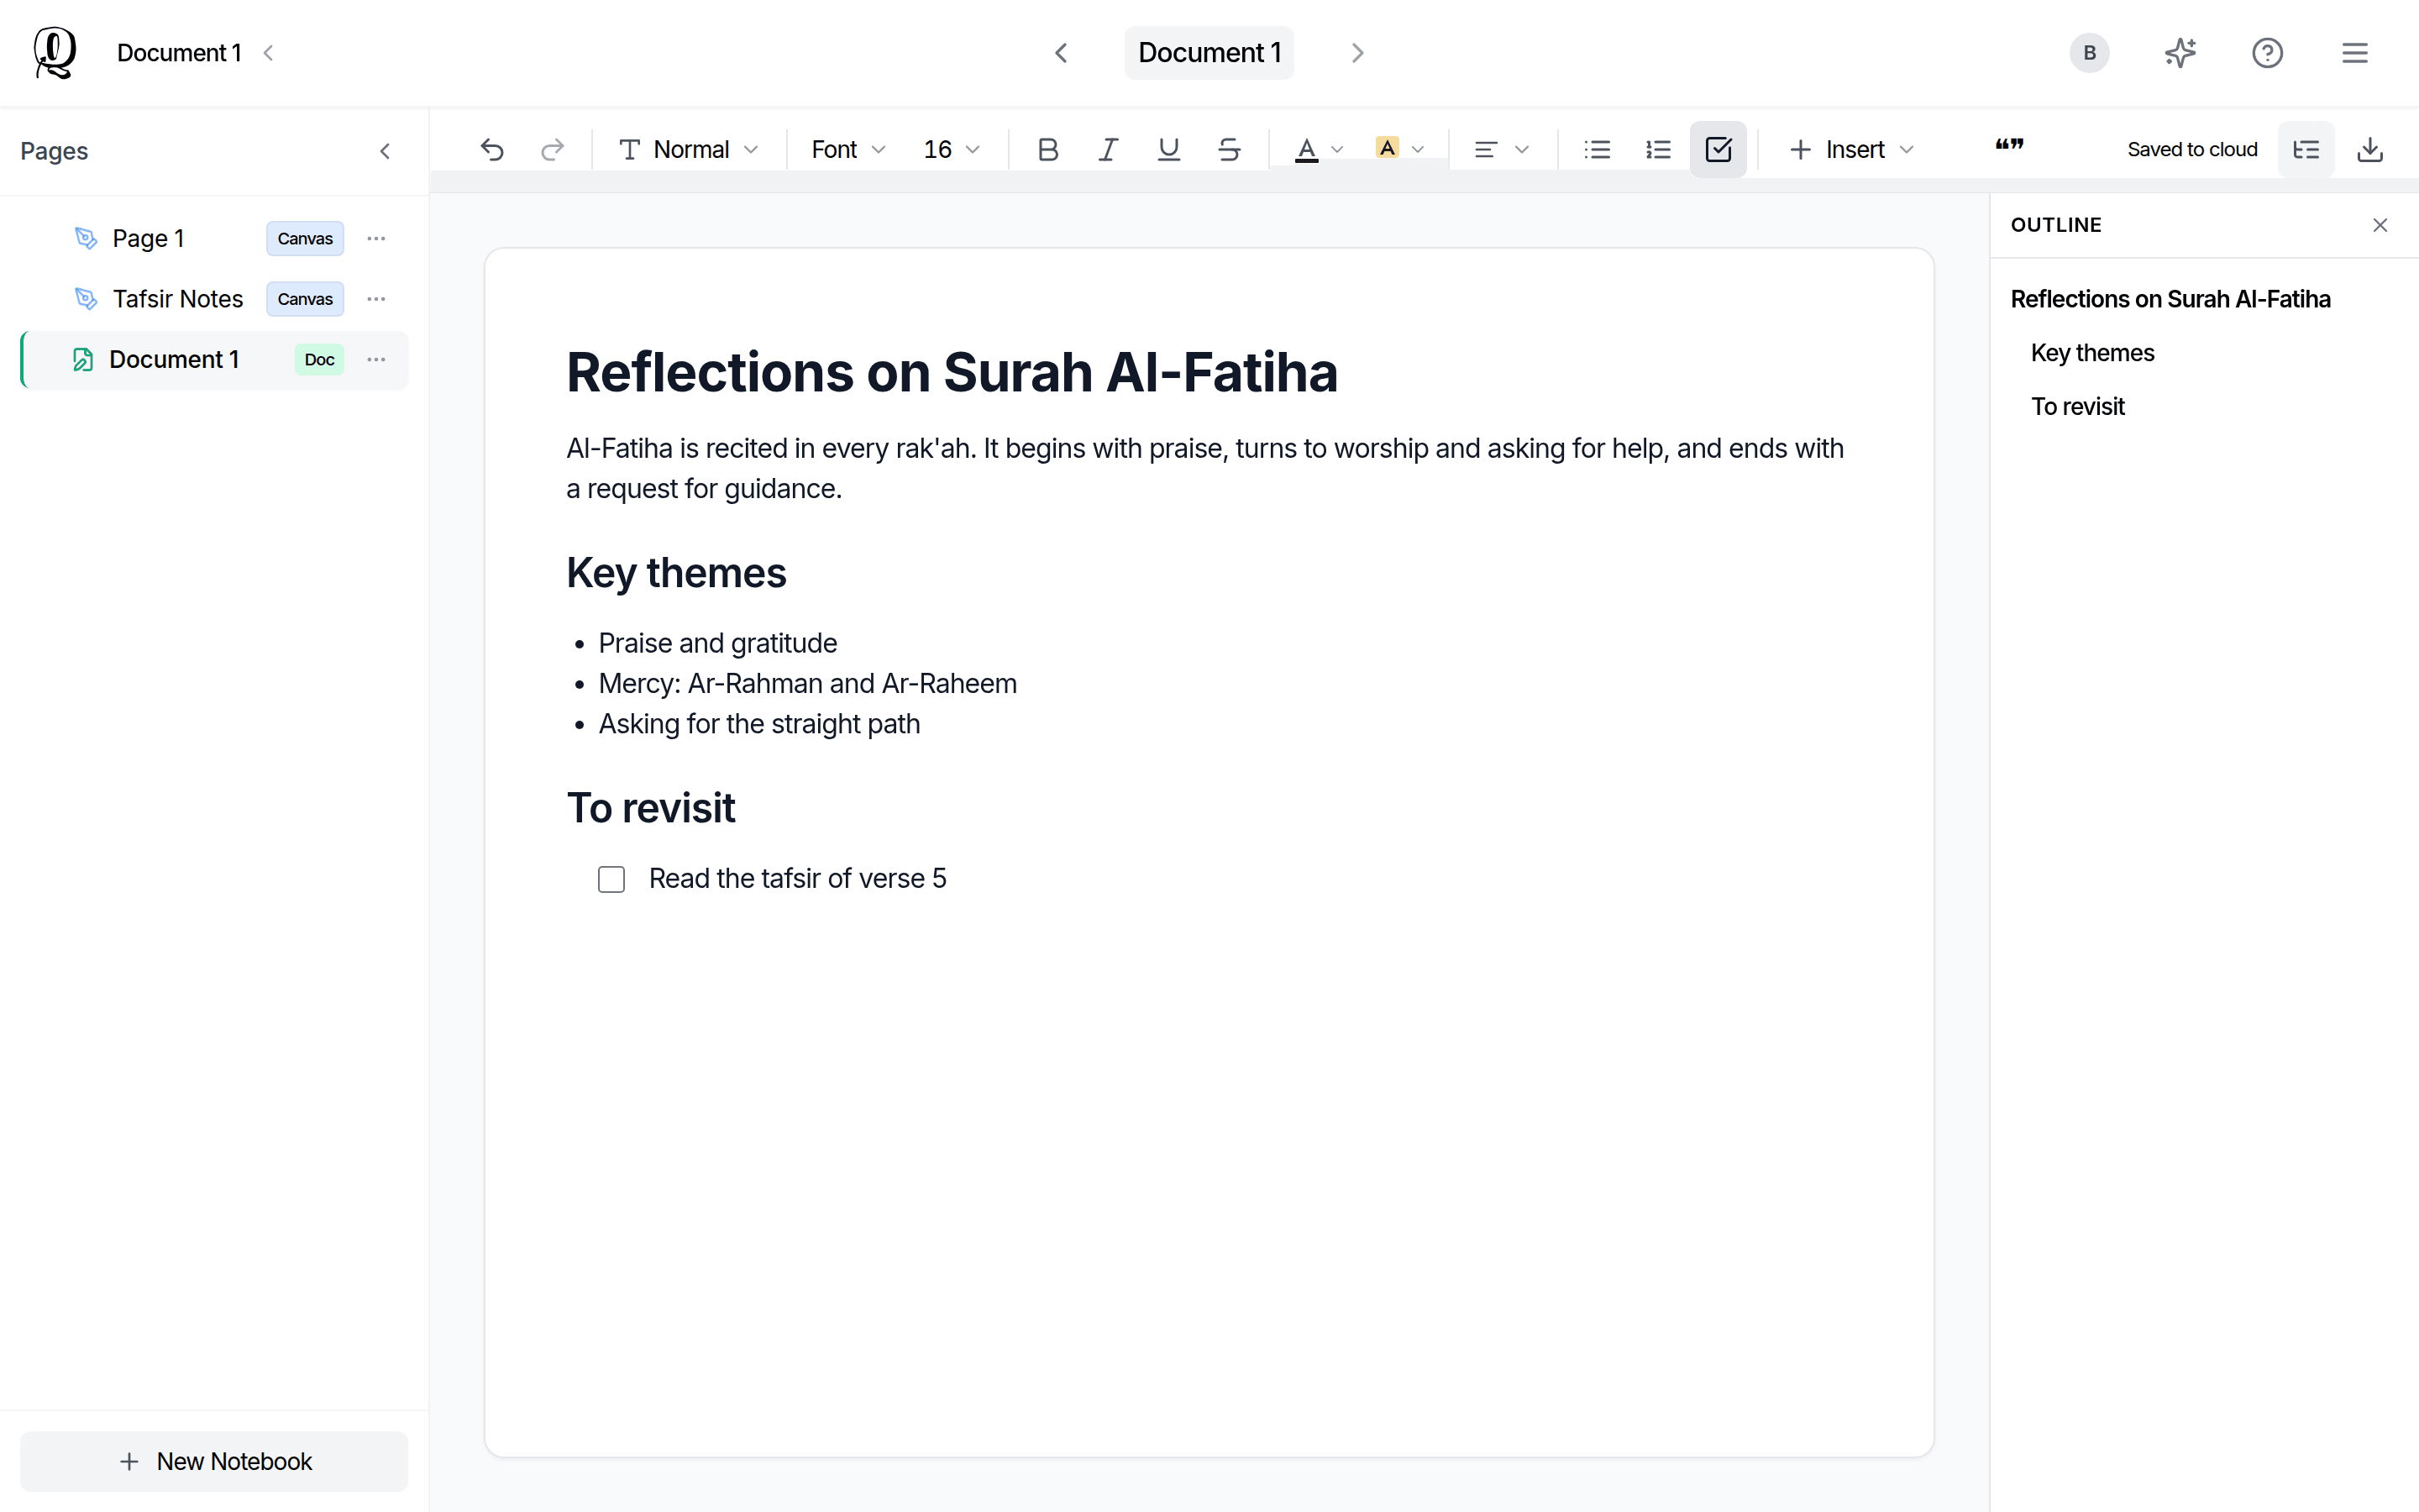Open options for Page 1

click(x=375, y=239)
